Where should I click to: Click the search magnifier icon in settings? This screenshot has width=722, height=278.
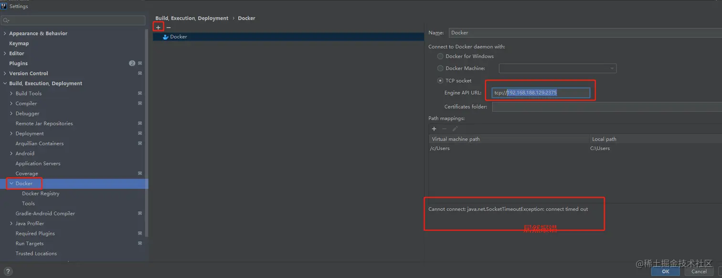tap(6, 21)
